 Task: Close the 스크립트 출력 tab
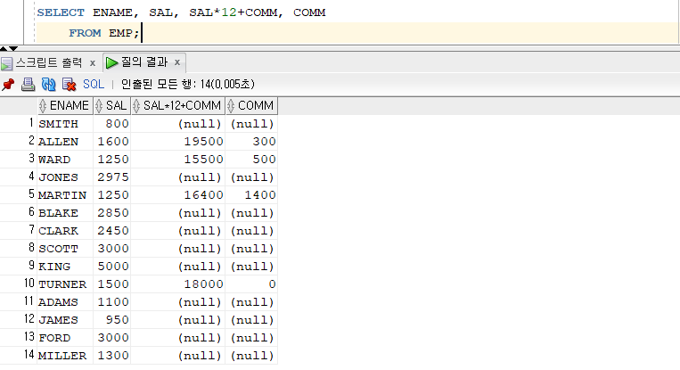pos(93,63)
